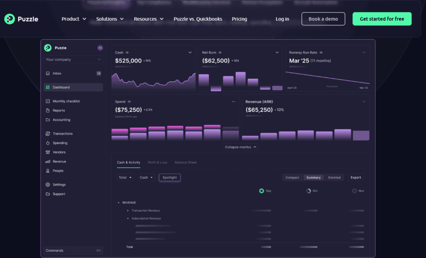Viewport: 426px width, 258px height.
Task: Collapse the REVENUE section row
Action: 119,203
